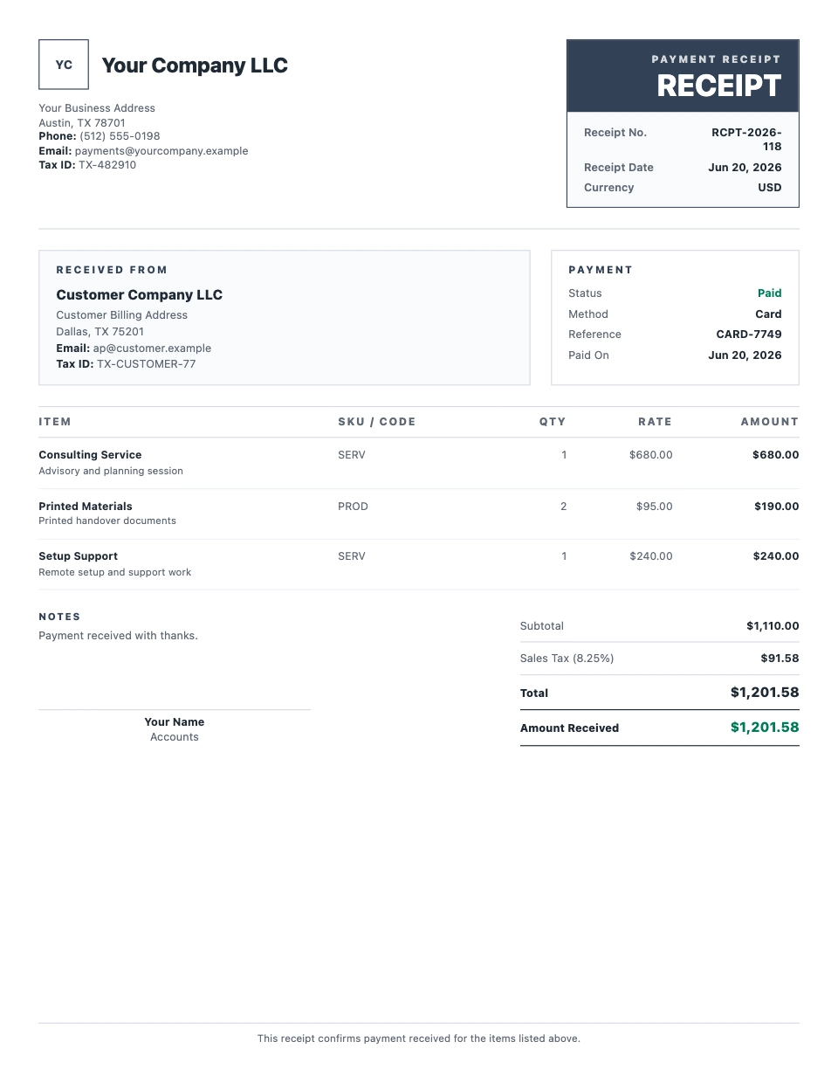
Task: Select the 'Your Company LLC' heading
Action: click(x=195, y=66)
